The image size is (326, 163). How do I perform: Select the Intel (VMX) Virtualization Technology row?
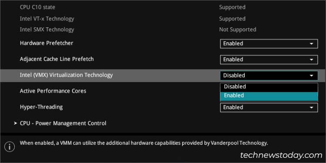(163, 76)
